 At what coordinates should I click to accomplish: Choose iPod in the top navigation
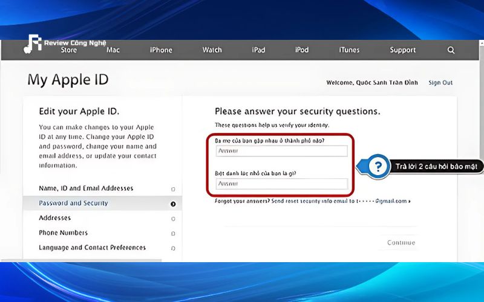coord(301,50)
